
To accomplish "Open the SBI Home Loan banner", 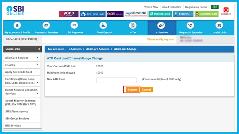I will coord(93,14).
